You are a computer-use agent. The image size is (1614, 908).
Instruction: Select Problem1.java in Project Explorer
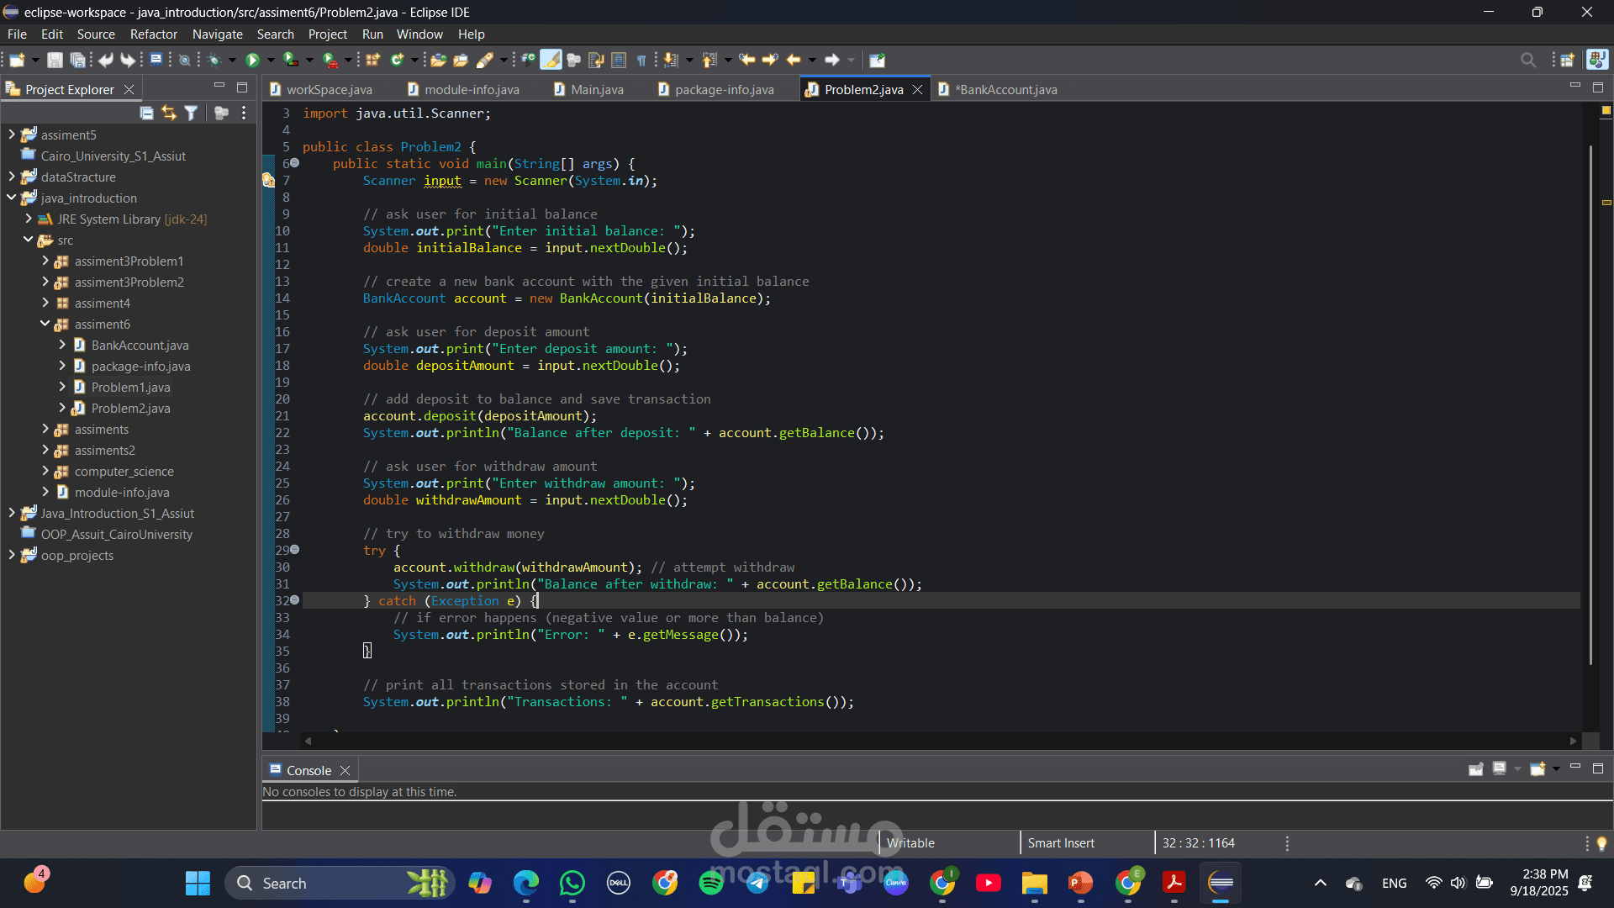(130, 387)
